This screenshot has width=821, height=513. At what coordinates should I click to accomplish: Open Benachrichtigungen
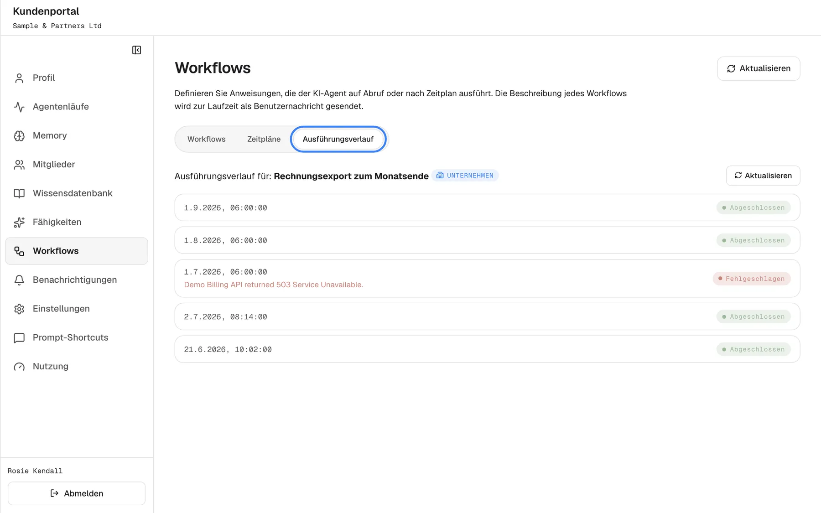77,280
